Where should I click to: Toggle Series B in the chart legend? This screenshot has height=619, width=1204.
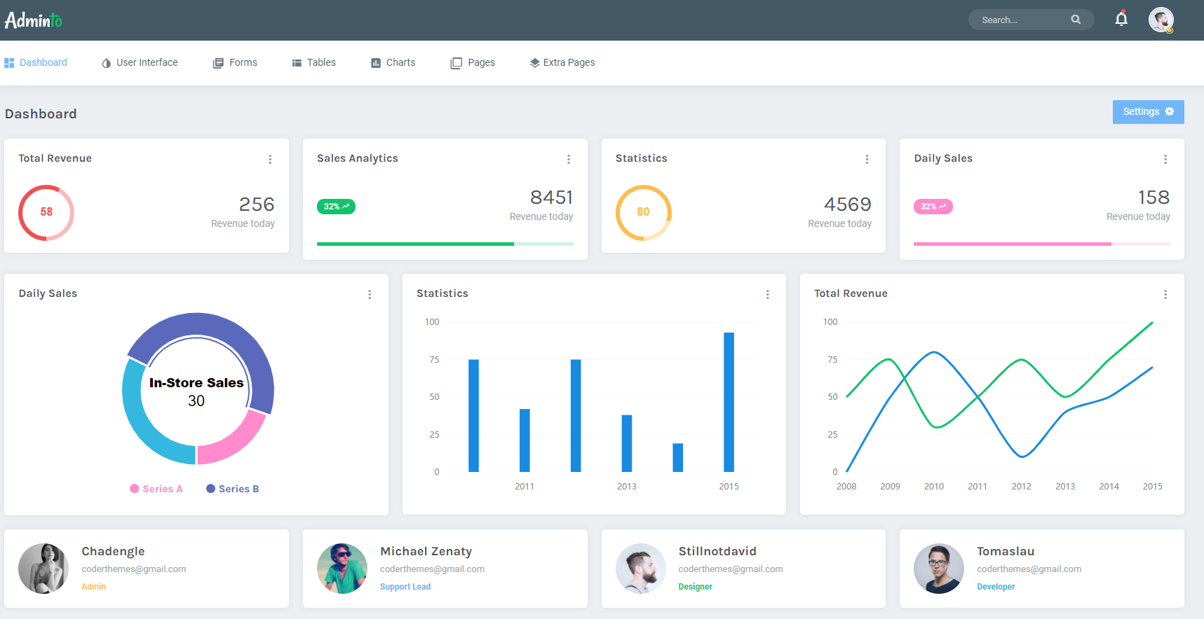[x=233, y=489]
